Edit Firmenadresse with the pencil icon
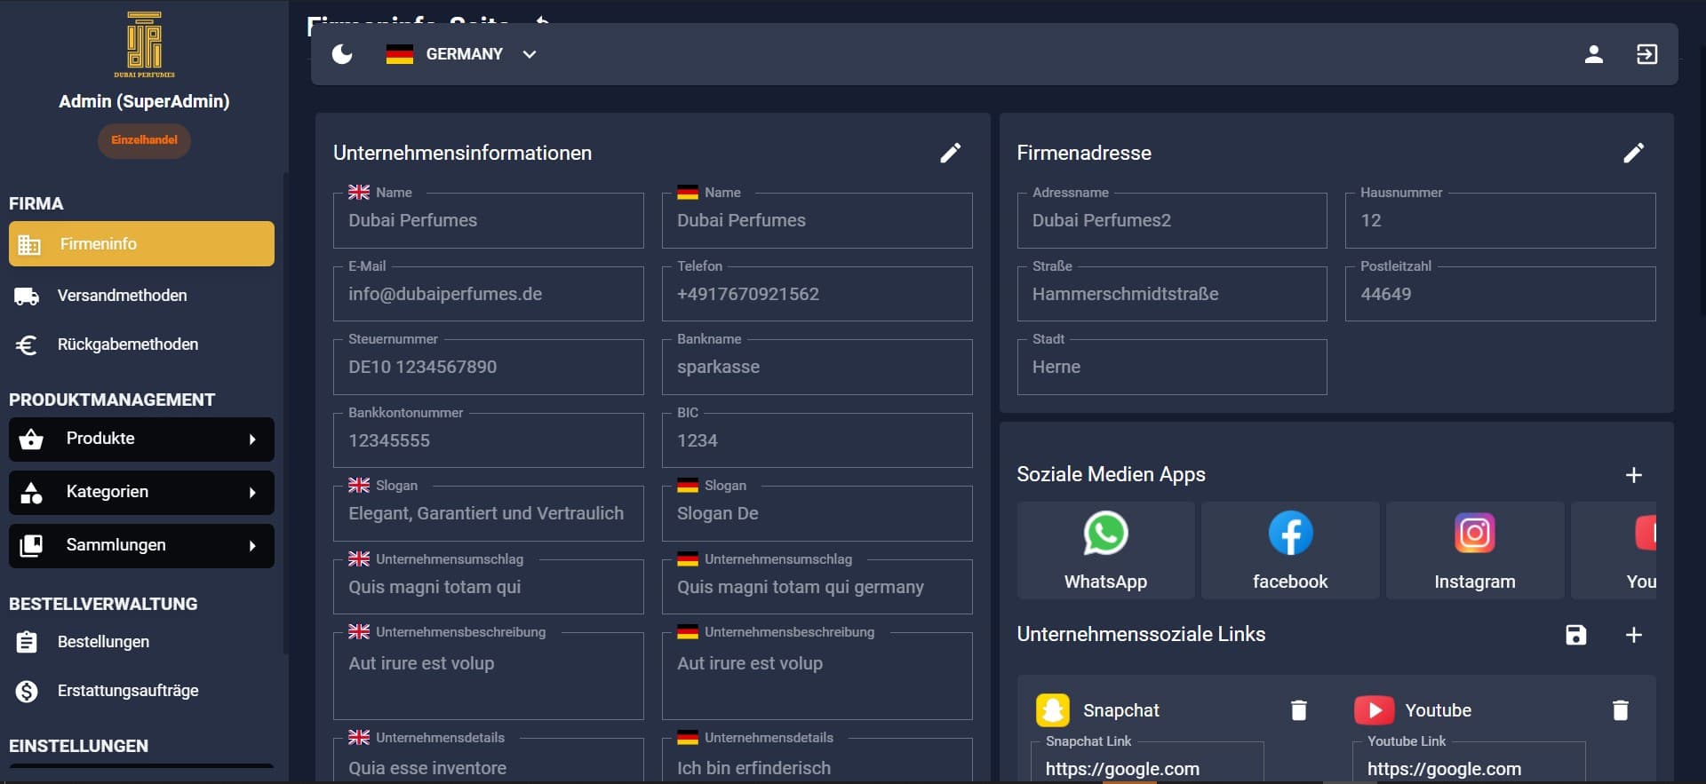This screenshot has height=784, width=1706. coord(1633,153)
